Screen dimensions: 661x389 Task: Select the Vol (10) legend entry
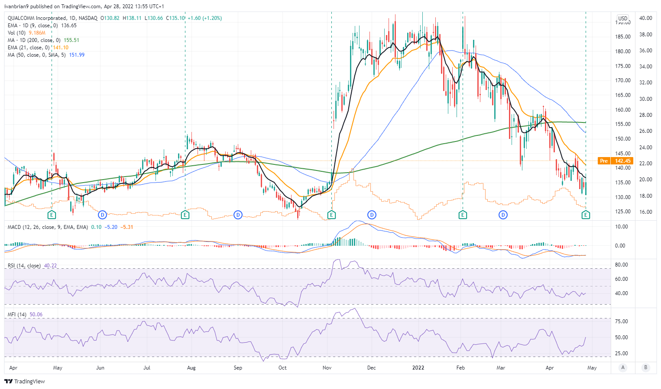click(x=26, y=33)
